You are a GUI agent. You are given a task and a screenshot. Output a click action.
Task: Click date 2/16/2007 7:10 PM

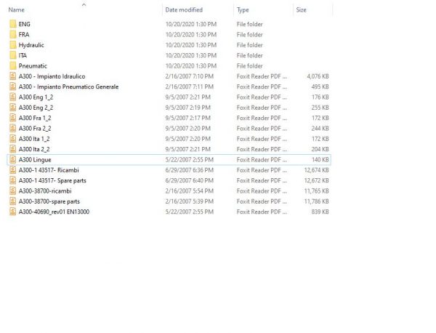coord(190,76)
